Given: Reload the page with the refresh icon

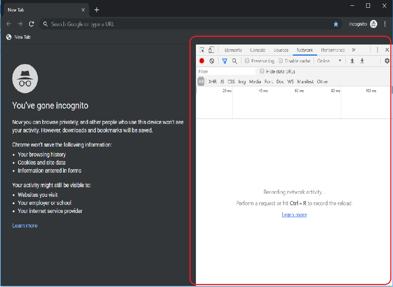Looking at the screenshot, I should tap(31, 24).
